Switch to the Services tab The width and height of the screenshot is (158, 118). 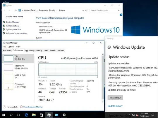coord(61,50)
